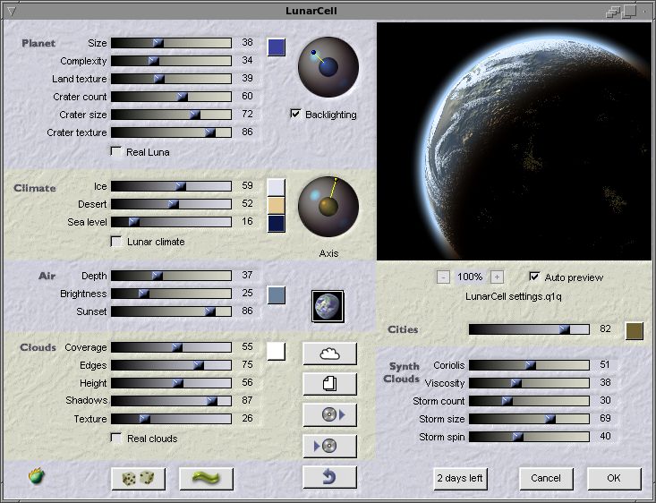Click the Crater texture slider
Image resolution: width=656 pixels, height=503 pixels.
pos(171,132)
